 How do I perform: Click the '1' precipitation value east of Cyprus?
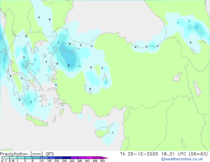(113, 133)
